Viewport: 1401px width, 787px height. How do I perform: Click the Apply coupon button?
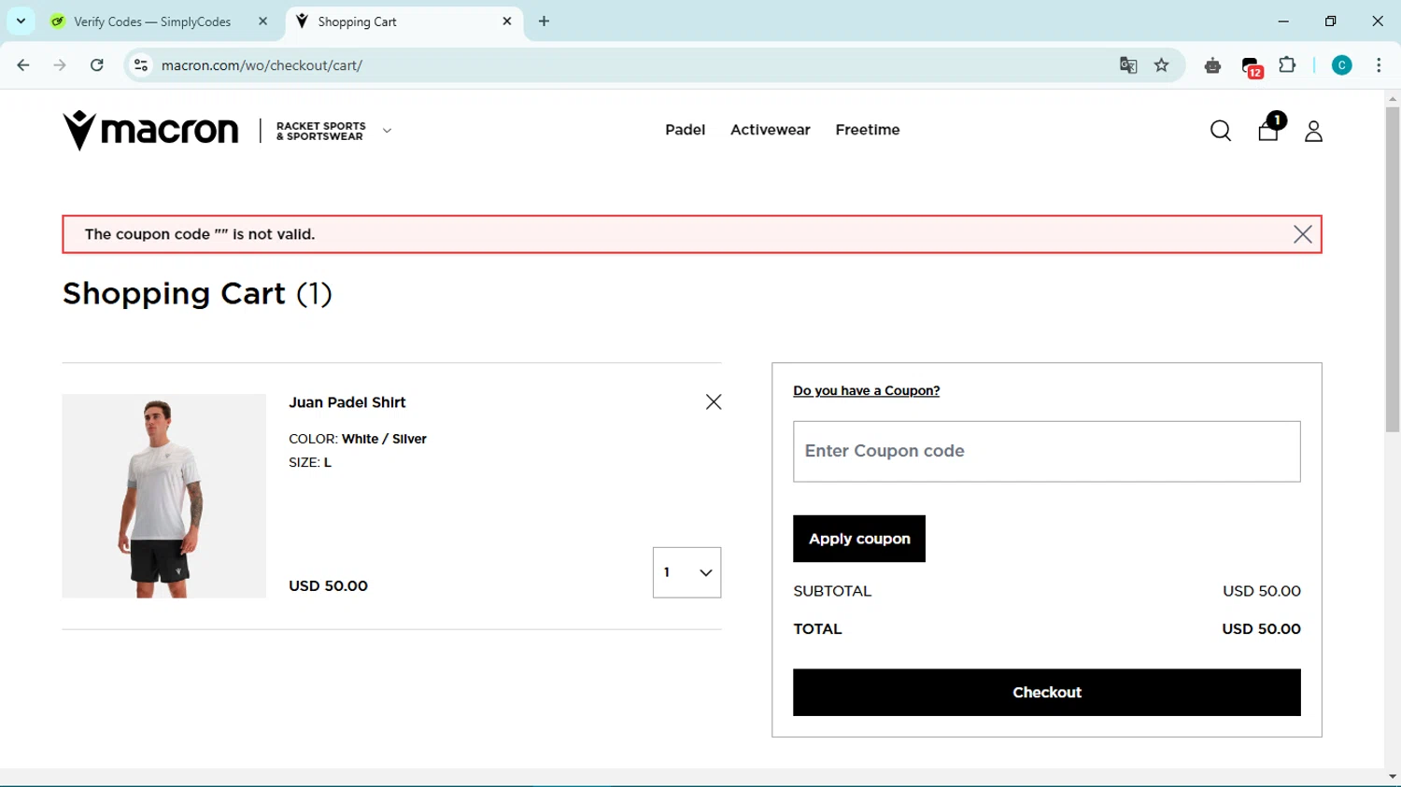click(859, 539)
